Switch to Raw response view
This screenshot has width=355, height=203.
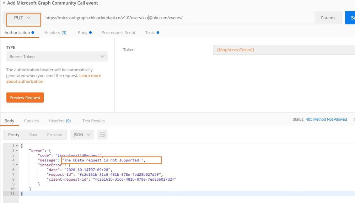pyautogui.click(x=33, y=135)
